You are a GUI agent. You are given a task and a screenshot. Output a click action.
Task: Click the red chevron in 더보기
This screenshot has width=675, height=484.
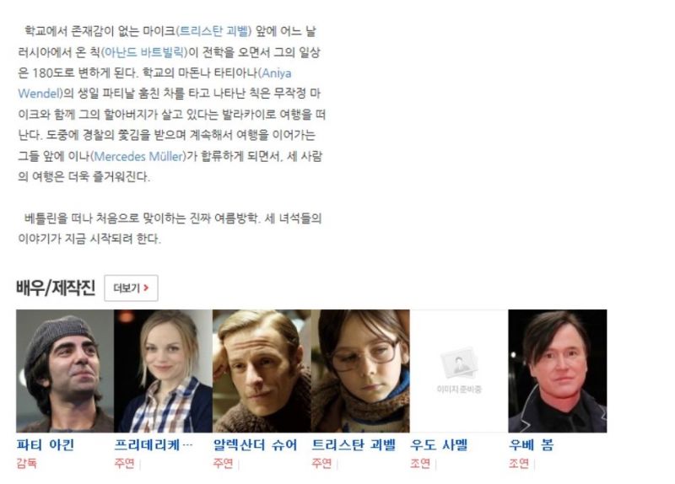[146, 288]
